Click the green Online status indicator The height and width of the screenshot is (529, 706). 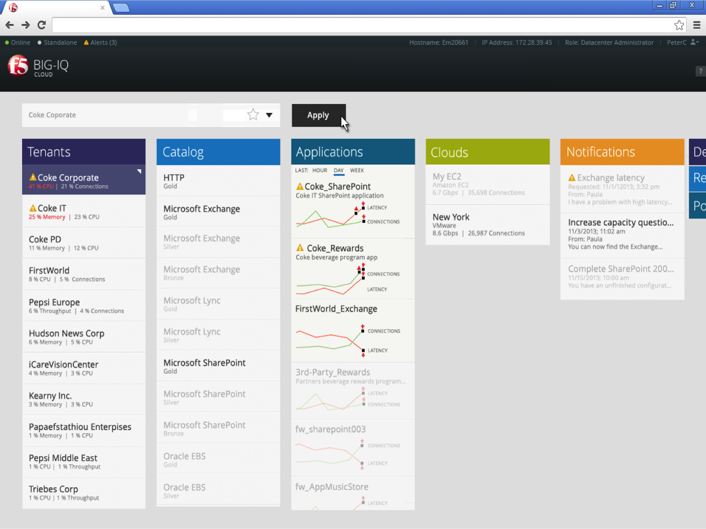click(x=18, y=42)
